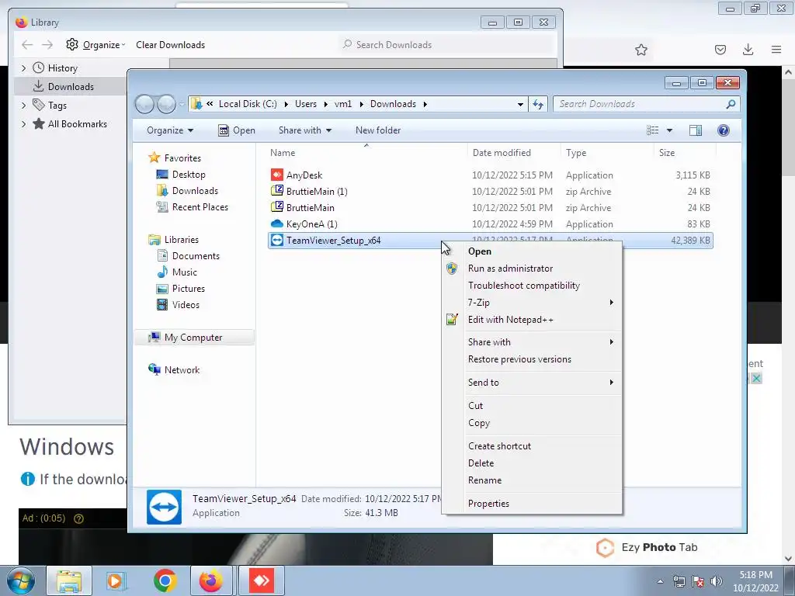
Task: Sort the file list by the Size column header
Action: coord(685,153)
